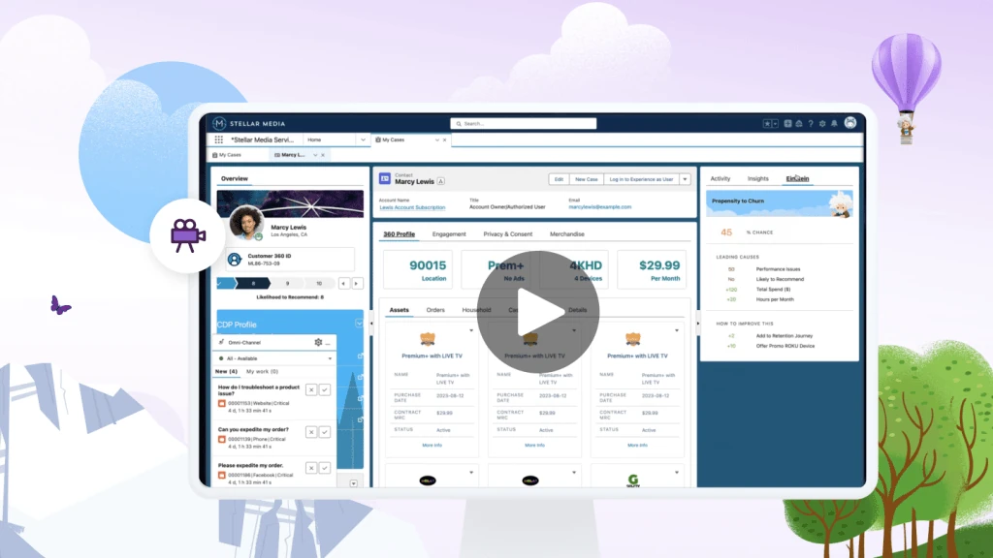
Task: Switch to the Privacy & Consent tab
Action: 508,234
